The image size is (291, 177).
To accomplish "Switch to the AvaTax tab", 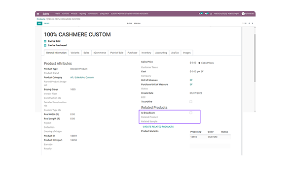I will (175, 53).
